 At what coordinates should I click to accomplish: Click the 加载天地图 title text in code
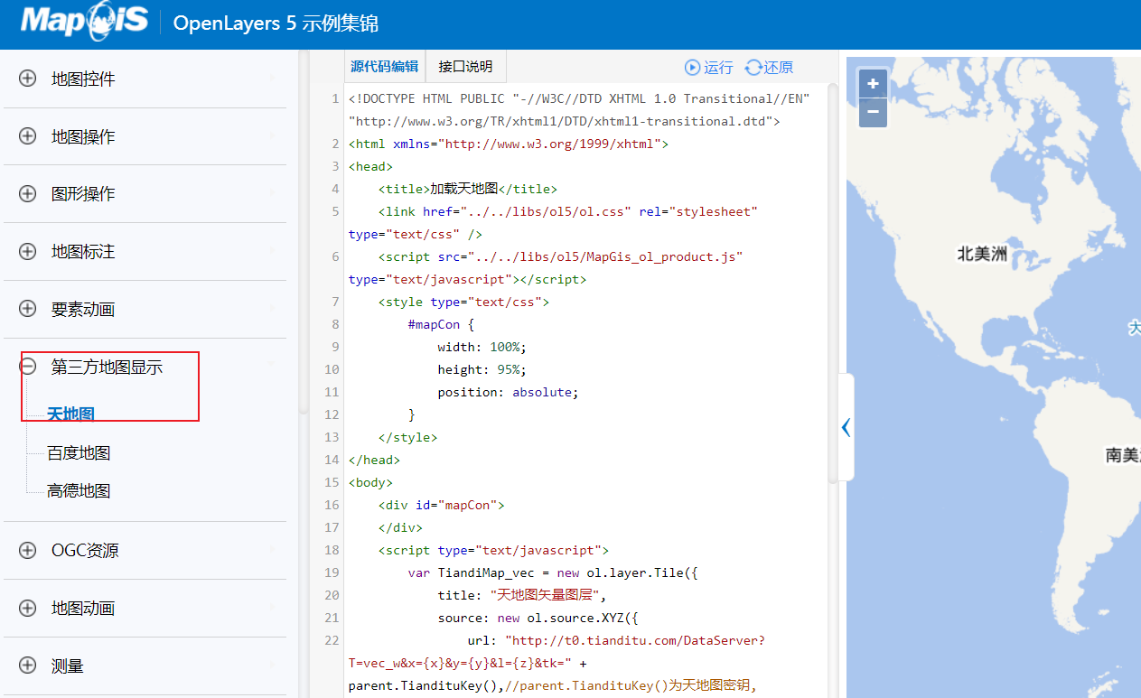click(464, 189)
